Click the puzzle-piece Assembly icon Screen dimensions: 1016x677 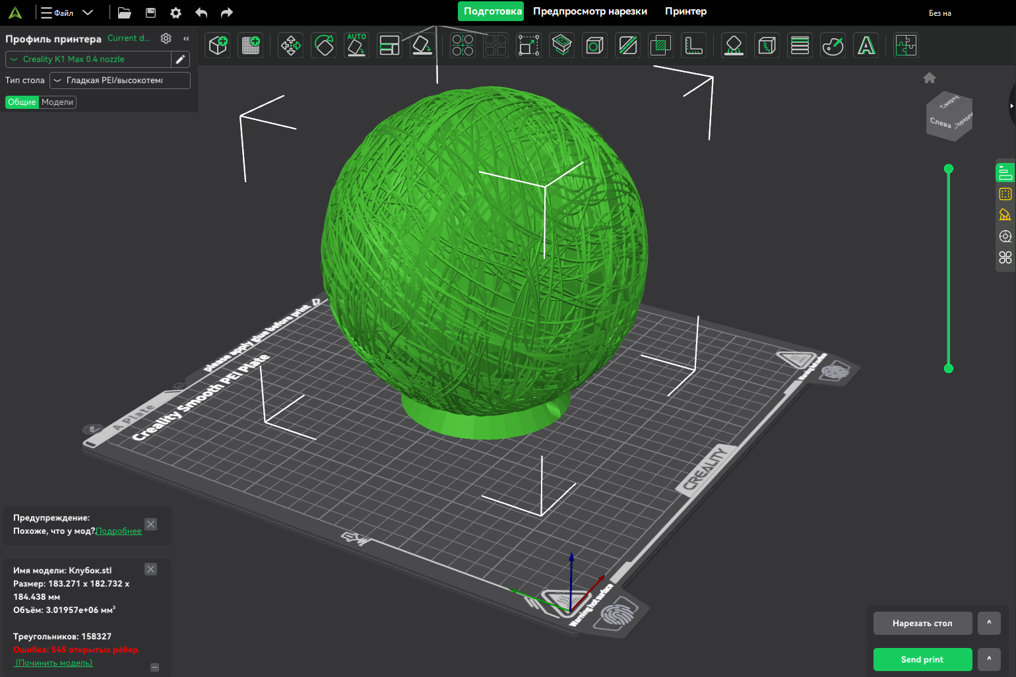906,46
